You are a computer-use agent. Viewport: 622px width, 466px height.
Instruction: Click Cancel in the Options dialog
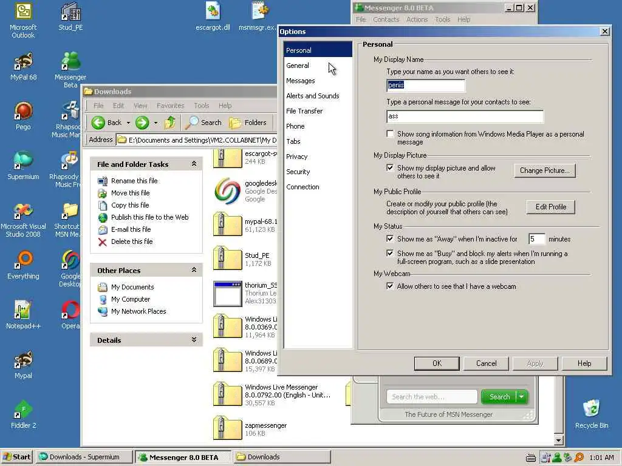[x=486, y=363]
